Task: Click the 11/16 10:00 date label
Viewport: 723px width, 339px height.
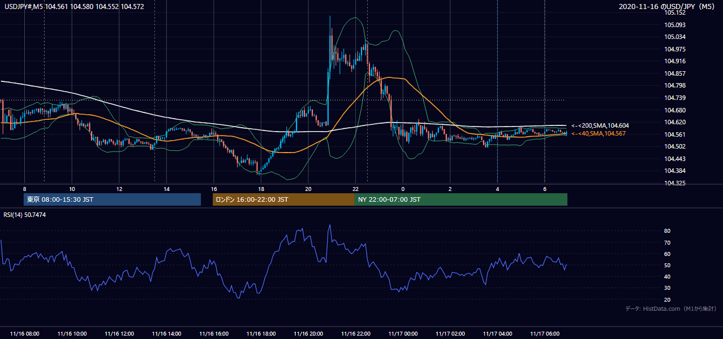Action: (72, 334)
